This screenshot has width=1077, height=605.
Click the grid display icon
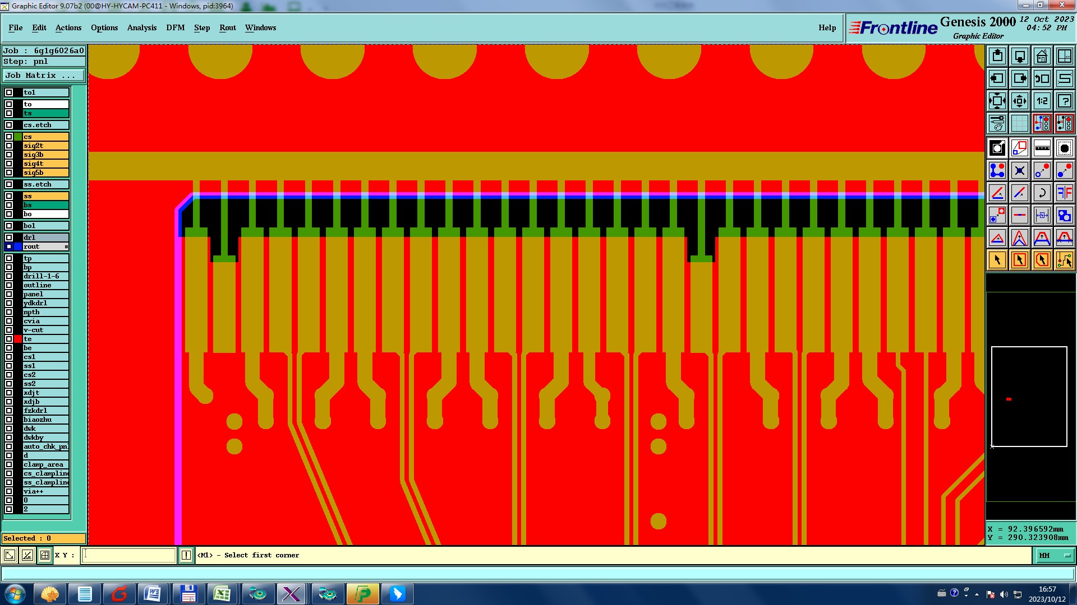tap(1020, 123)
